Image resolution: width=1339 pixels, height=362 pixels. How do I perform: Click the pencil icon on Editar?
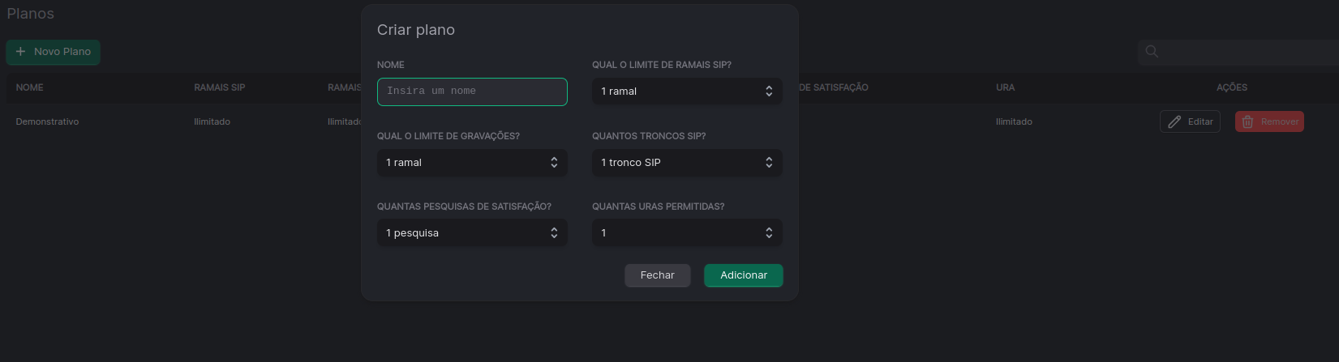point(1174,122)
